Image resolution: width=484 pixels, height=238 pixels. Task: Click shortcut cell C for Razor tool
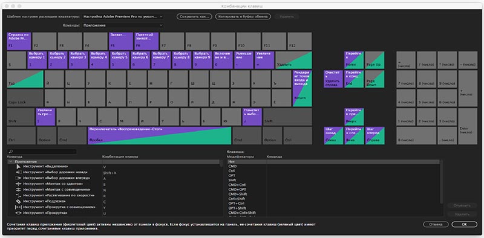[104, 202]
